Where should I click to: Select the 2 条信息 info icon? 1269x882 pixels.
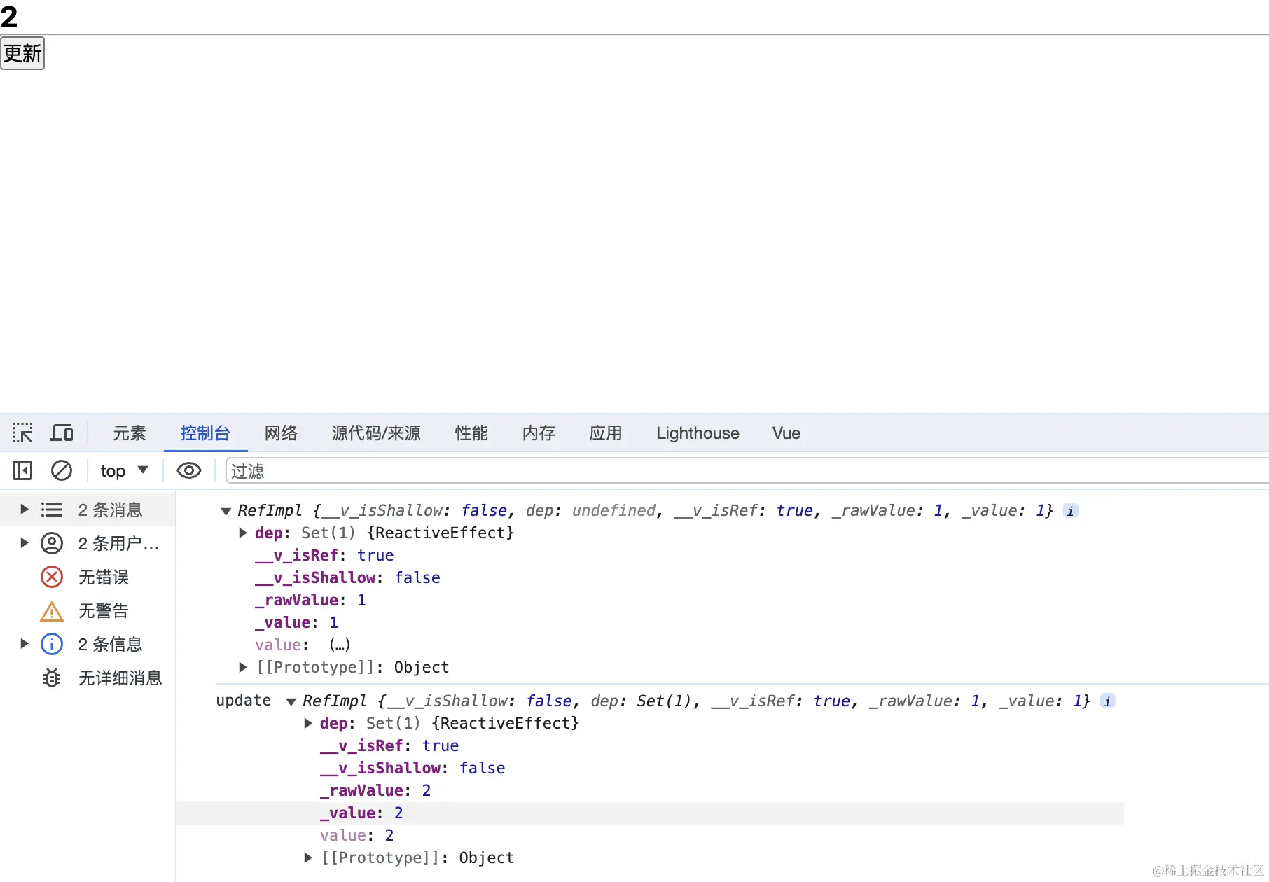coord(52,644)
